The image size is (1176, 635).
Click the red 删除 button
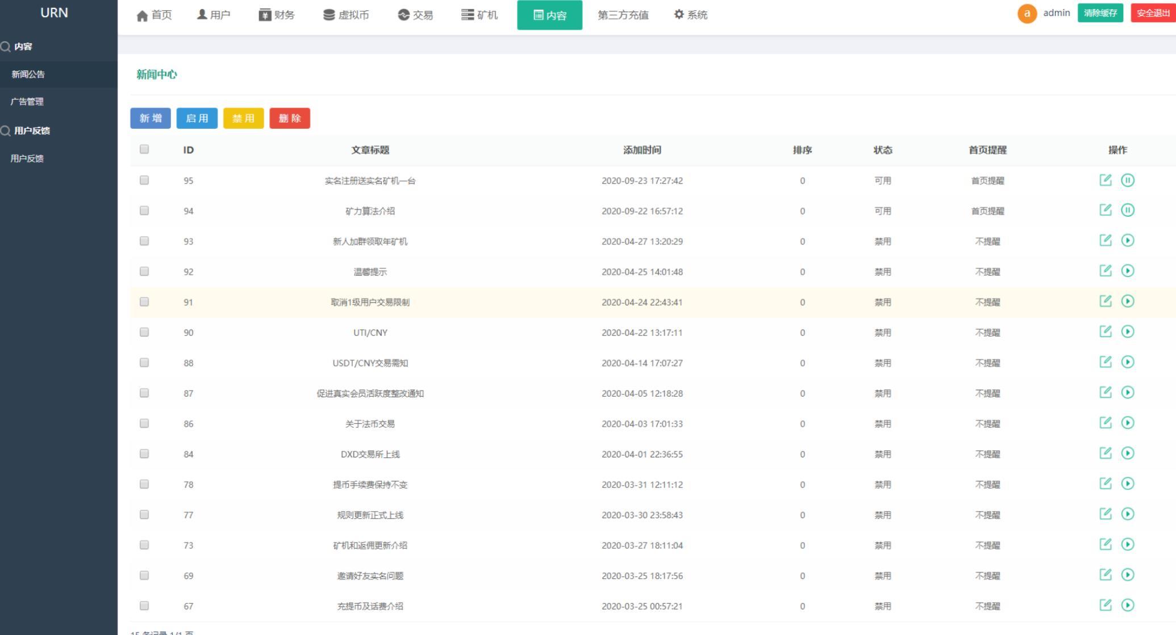[290, 118]
